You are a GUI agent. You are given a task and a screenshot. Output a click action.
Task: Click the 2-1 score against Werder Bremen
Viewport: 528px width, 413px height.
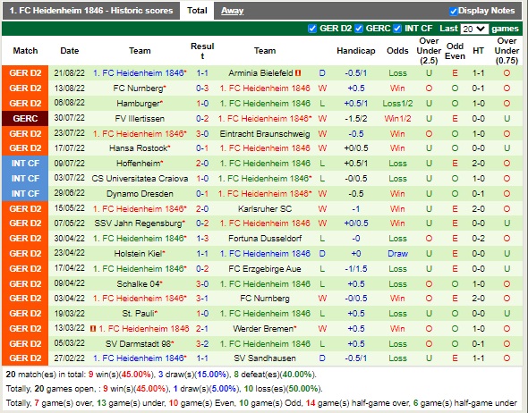[x=202, y=329]
